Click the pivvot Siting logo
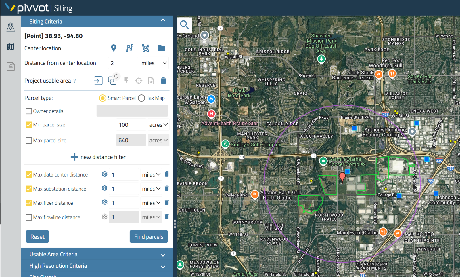This screenshot has height=277, width=460. tap(39, 8)
